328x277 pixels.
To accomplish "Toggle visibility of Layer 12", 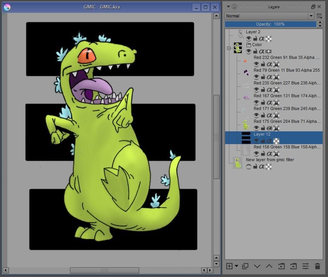I will click(x=256, y=141).
